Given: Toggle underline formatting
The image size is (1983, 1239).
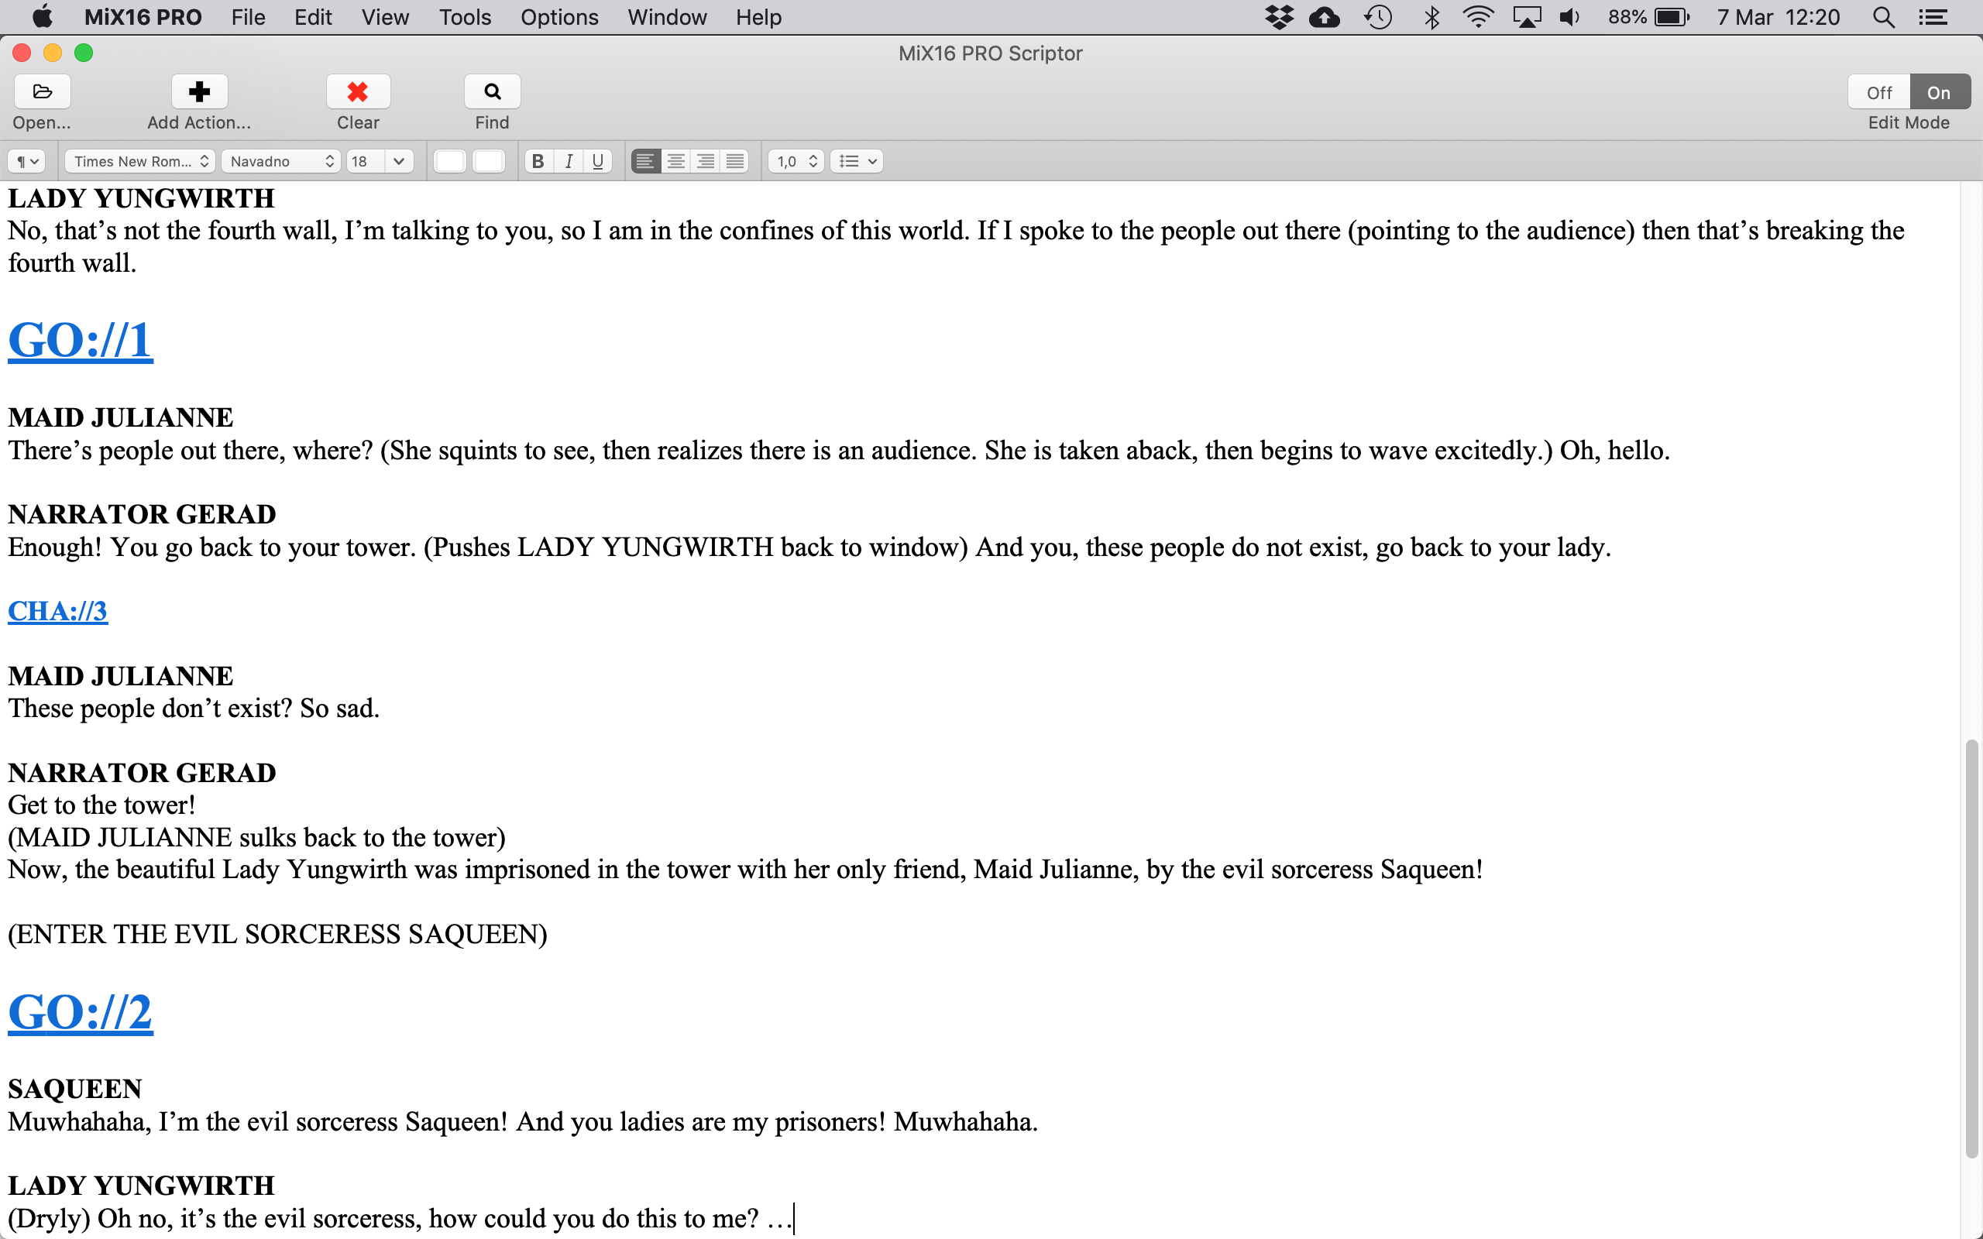Looking at the screenshot, I should (598, 161).
